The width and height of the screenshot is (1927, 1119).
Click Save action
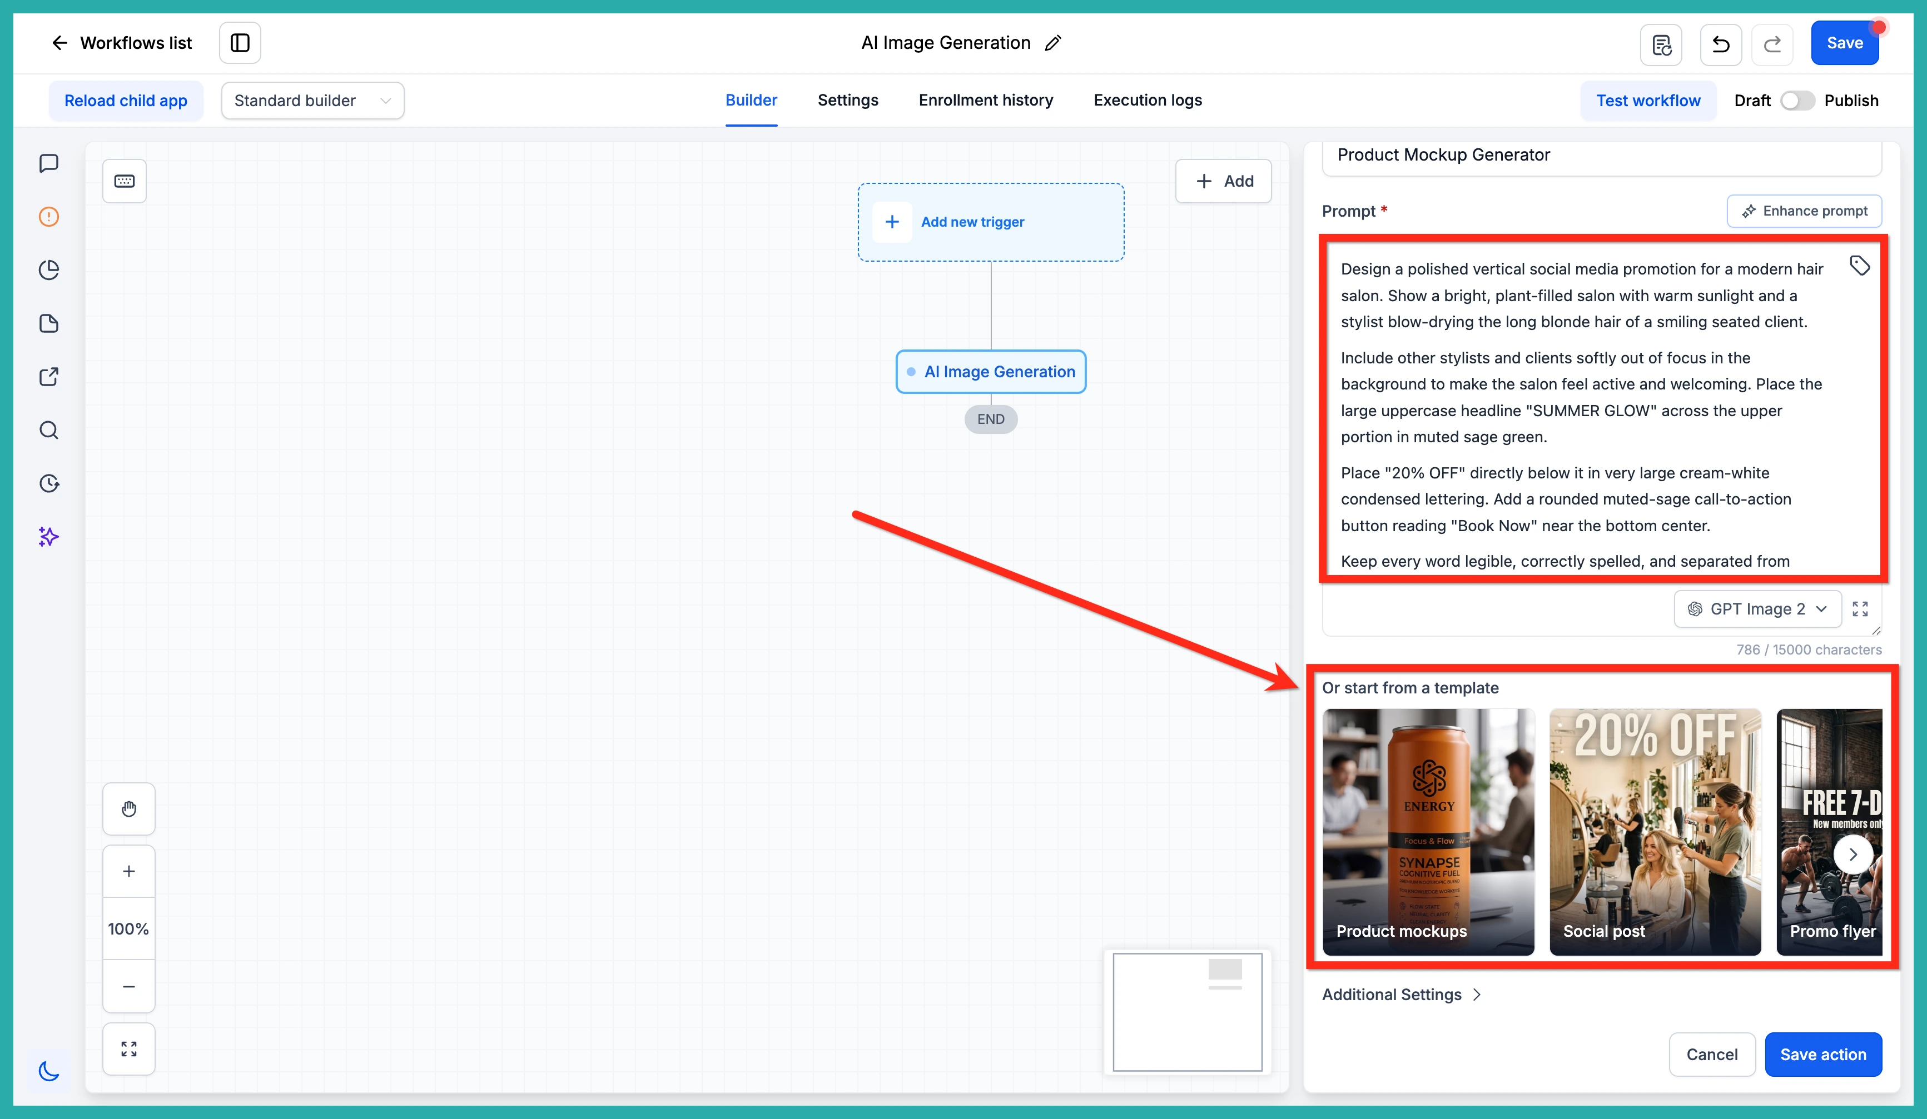1823,1054
